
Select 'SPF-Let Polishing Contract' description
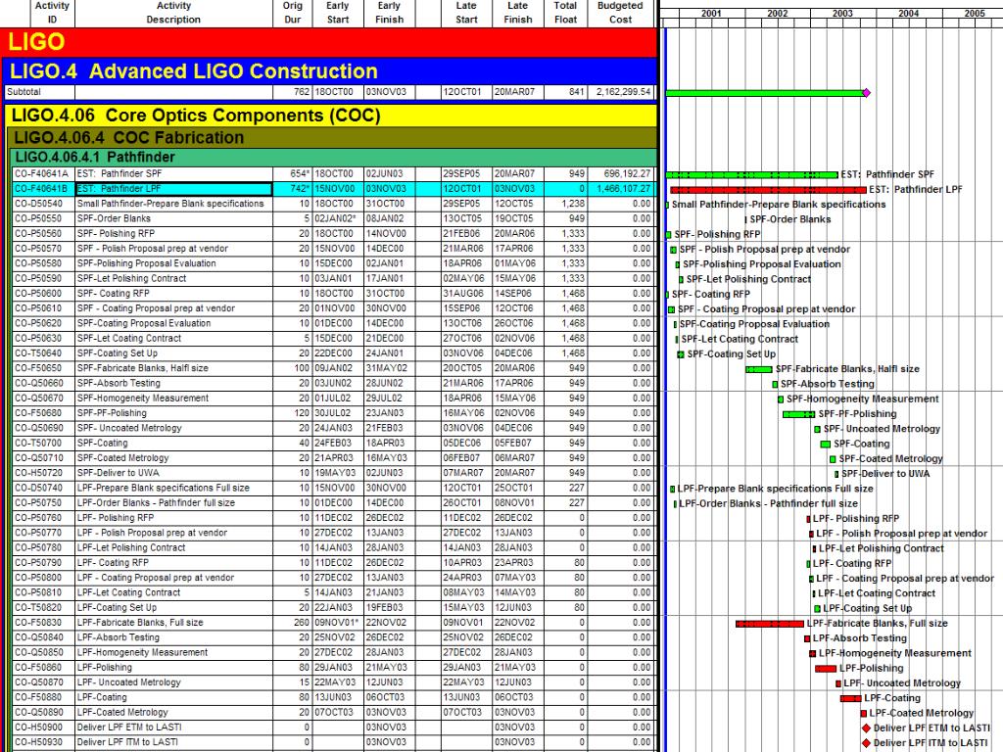tap(132, 278)
